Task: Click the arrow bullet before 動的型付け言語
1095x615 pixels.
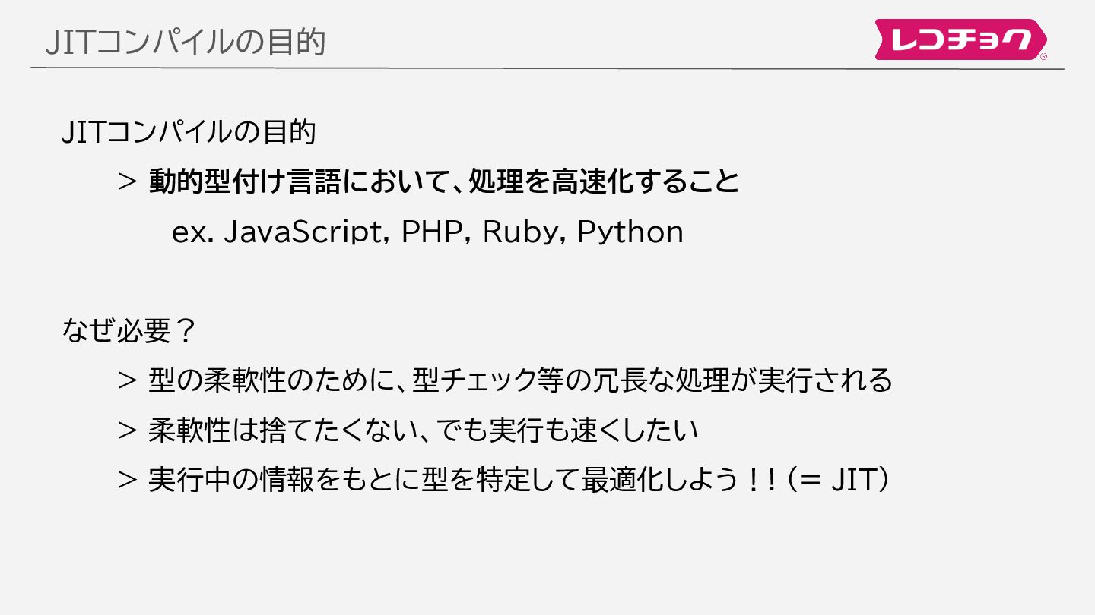Action: click(127, 183)
